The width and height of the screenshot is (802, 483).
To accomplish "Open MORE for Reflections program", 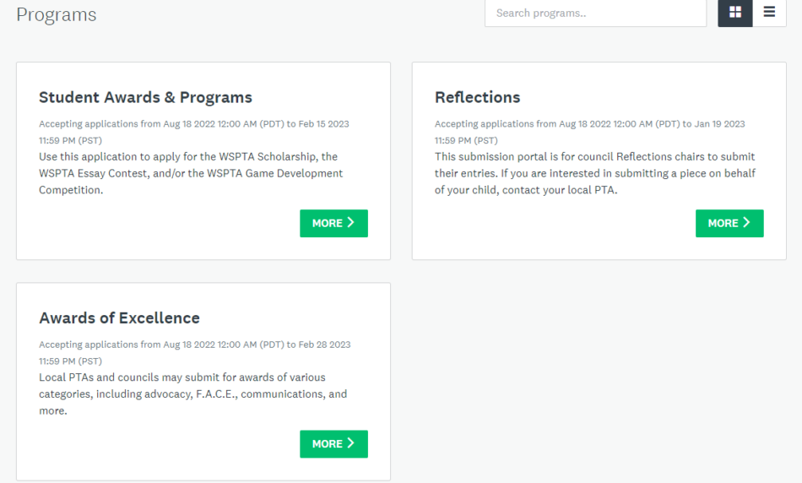I will 729,223.
